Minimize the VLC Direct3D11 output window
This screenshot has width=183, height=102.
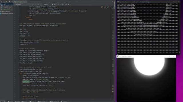coord(165,56)
